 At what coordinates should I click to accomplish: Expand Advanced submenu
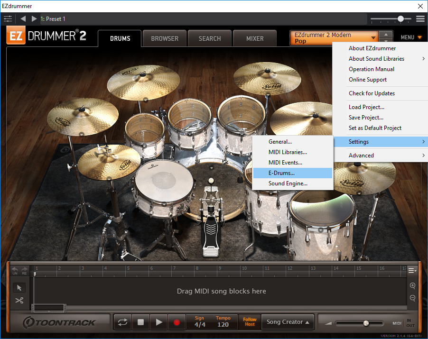pyautogui.click(x=380, y=156)
